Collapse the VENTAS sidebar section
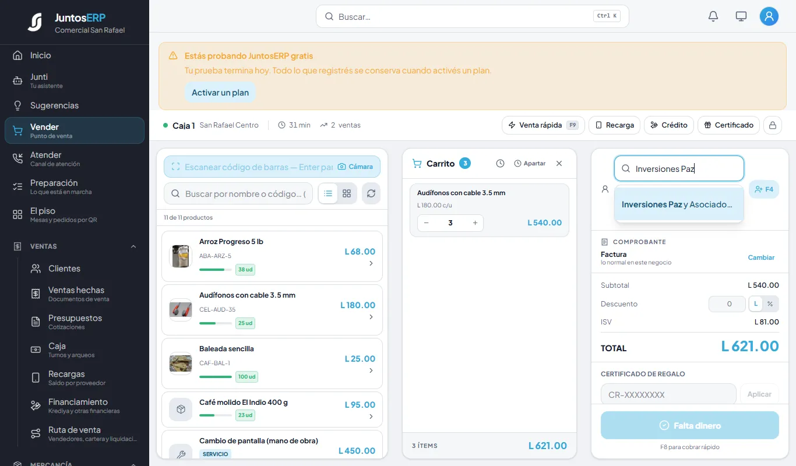This screenshot has width=796, height=466. pos(133,246)
